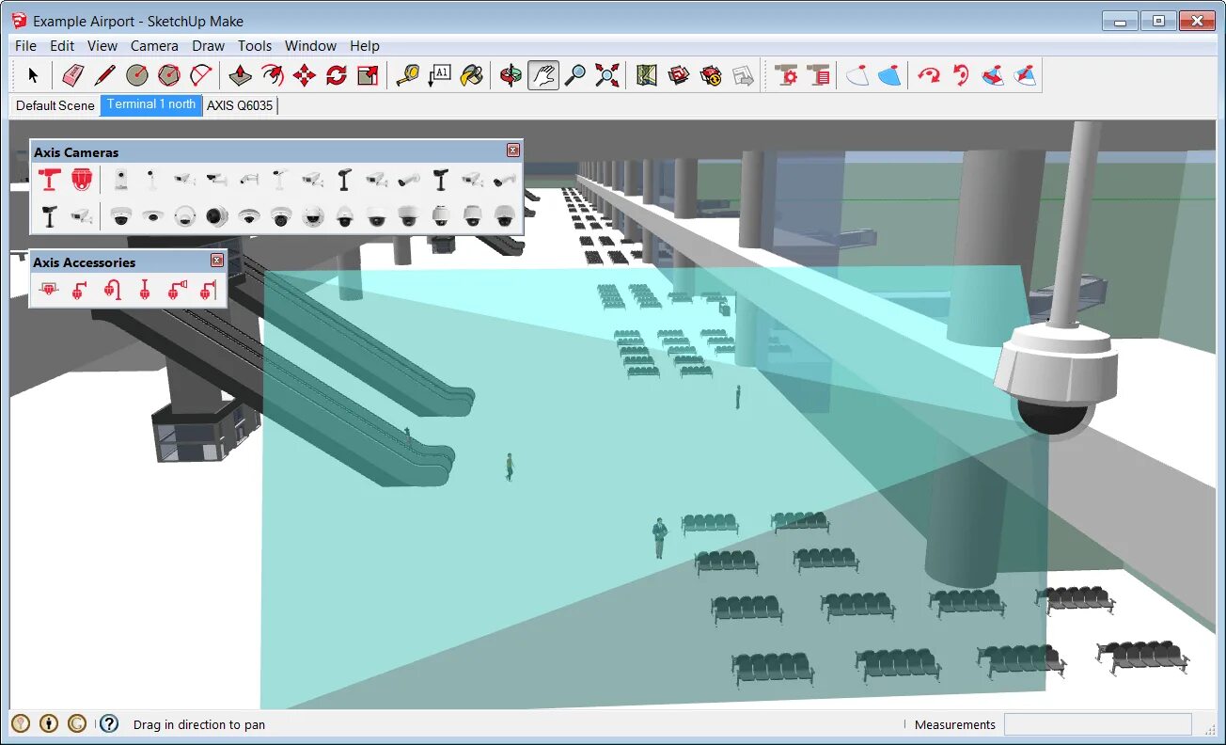
Task: Click the Measurements input box
Action: (1097, 724)
